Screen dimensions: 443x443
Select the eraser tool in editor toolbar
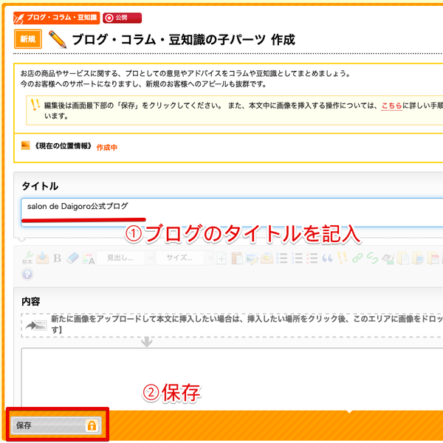point(72,258)
